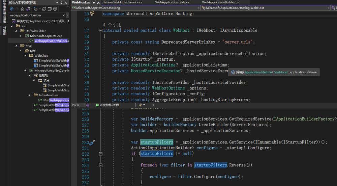Run code cleanup with the broom icon
Viewport: 337px width, 186px height.
140,105
